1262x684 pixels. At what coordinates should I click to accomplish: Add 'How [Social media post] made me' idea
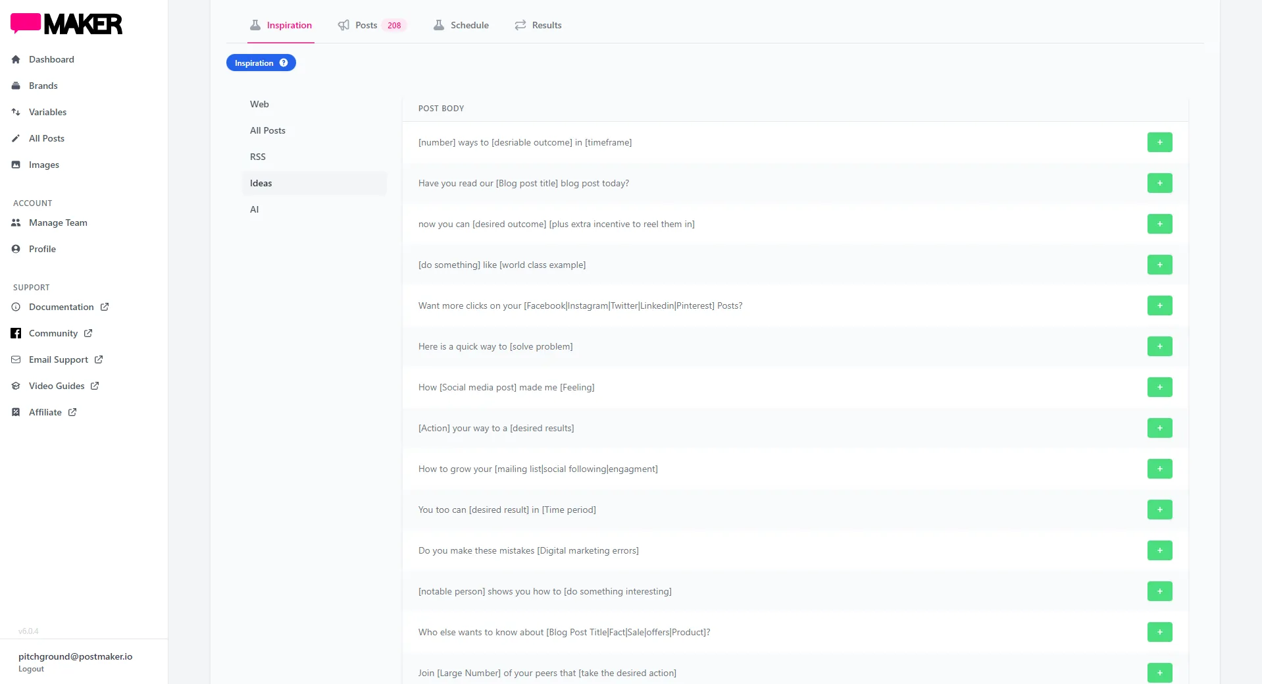[x=1159, y=387]
